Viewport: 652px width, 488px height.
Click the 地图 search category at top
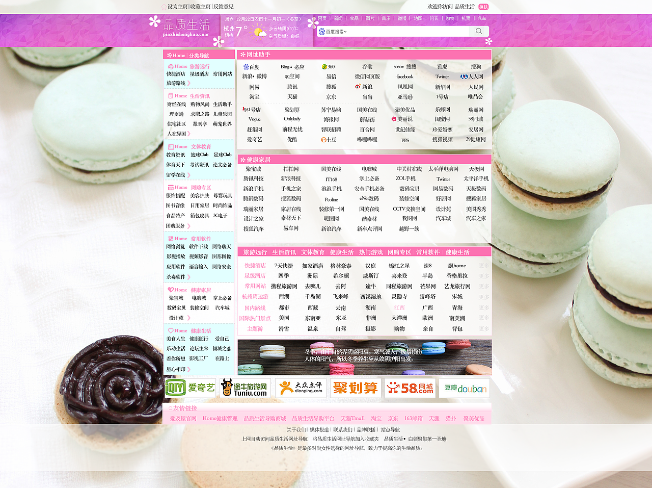[418, 18]
